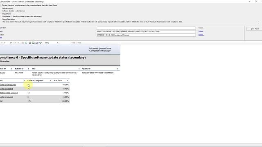Click the report description scroll spinner
Screen dimensions: 262x147
coord(258,22)
